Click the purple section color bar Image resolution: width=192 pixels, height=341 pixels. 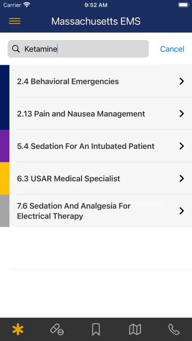4,146
